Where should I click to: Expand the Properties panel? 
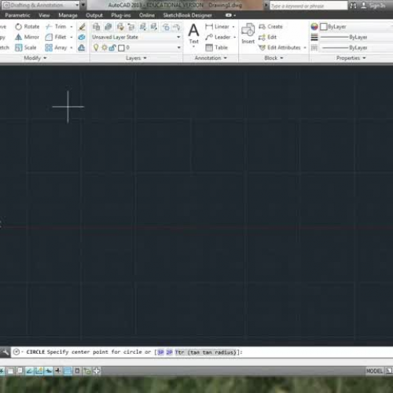(x=351, y=58)
